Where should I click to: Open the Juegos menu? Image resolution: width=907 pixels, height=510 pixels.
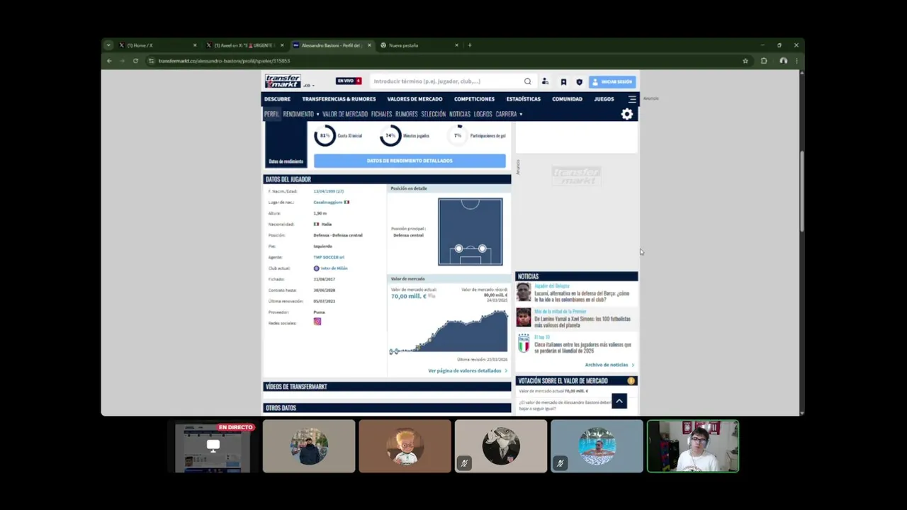[x=604, y=99]
